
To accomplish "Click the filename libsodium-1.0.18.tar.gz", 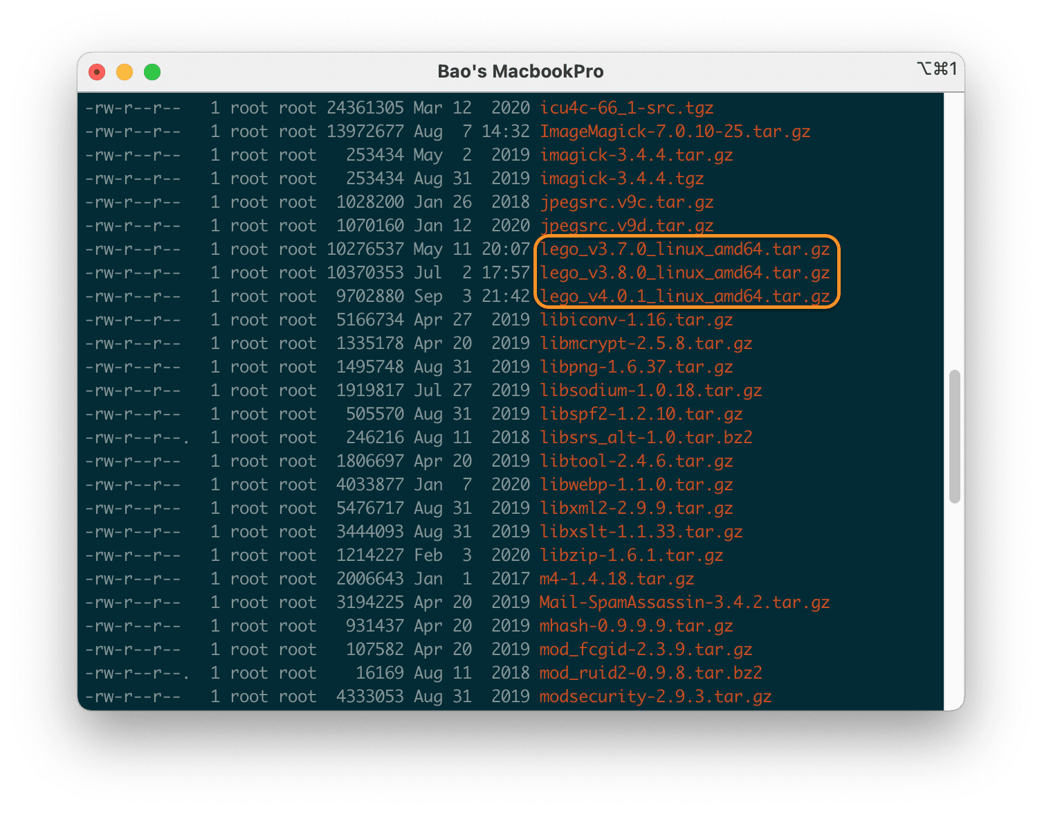I will [650, 391].
